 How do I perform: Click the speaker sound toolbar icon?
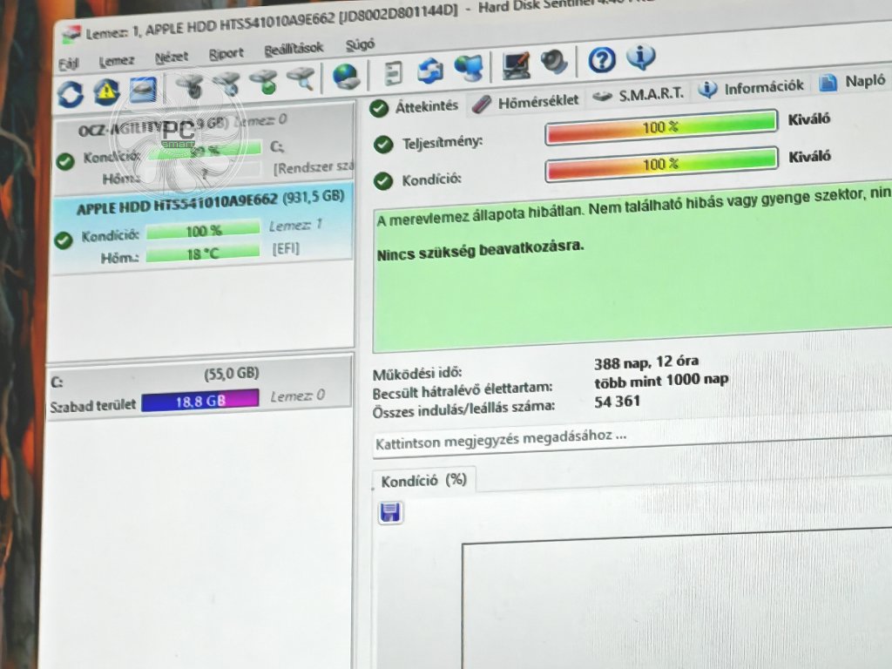pos(553,62)
